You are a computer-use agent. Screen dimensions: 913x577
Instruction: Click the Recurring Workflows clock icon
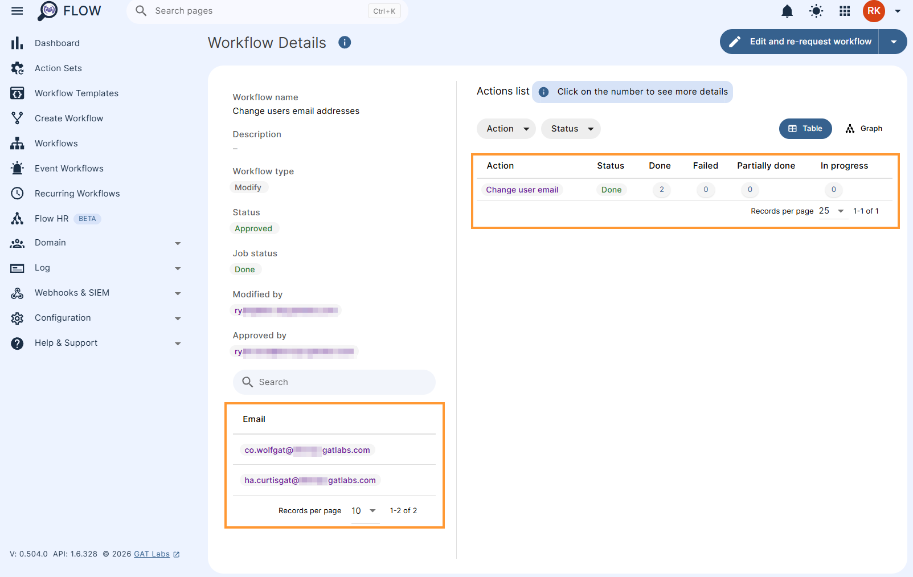click(17, 194)
